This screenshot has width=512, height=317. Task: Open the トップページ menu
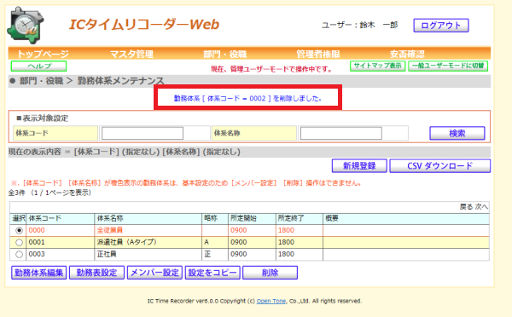coord(44,54)
